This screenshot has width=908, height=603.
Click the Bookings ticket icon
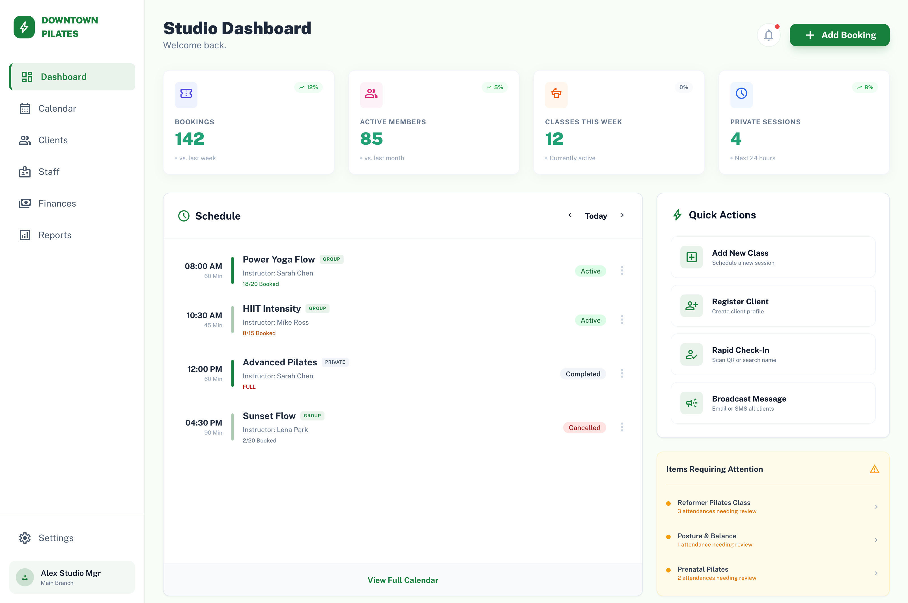186,94
